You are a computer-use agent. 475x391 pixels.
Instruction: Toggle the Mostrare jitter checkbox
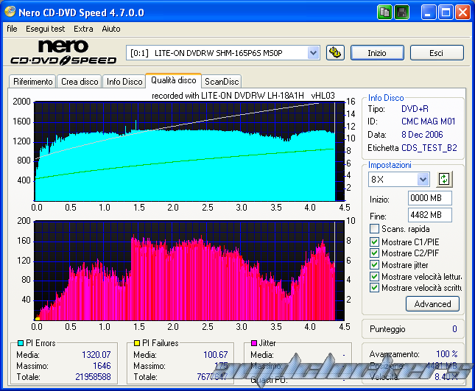pos(375,265)
